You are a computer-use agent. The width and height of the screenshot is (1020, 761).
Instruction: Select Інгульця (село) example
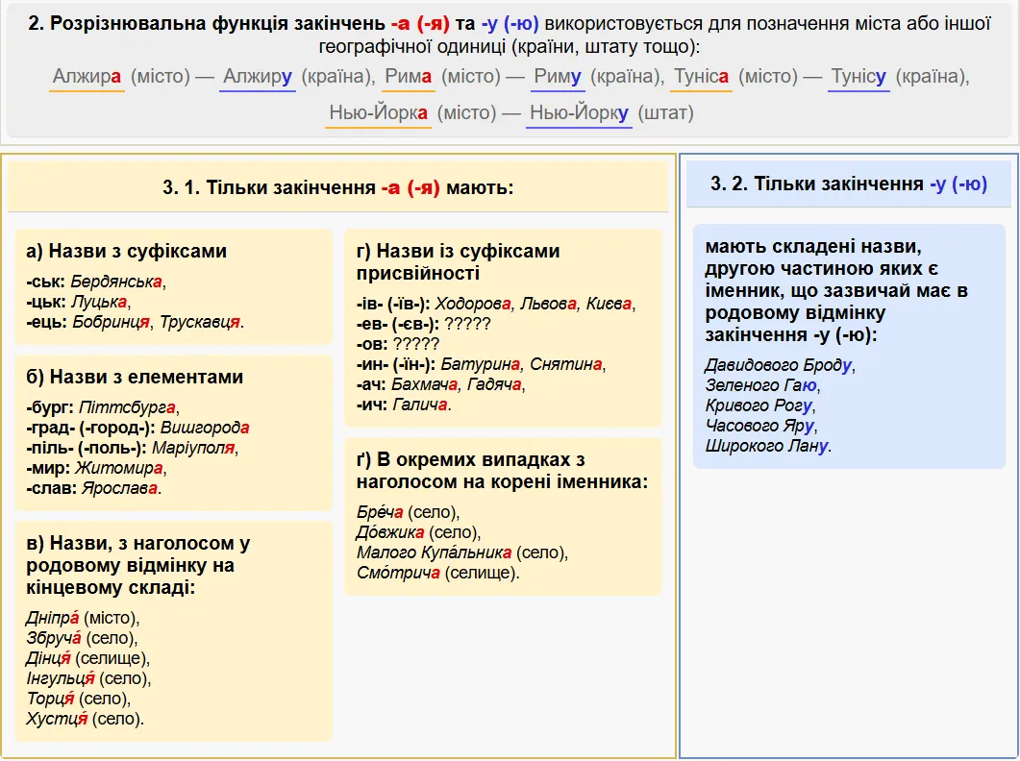88,678
